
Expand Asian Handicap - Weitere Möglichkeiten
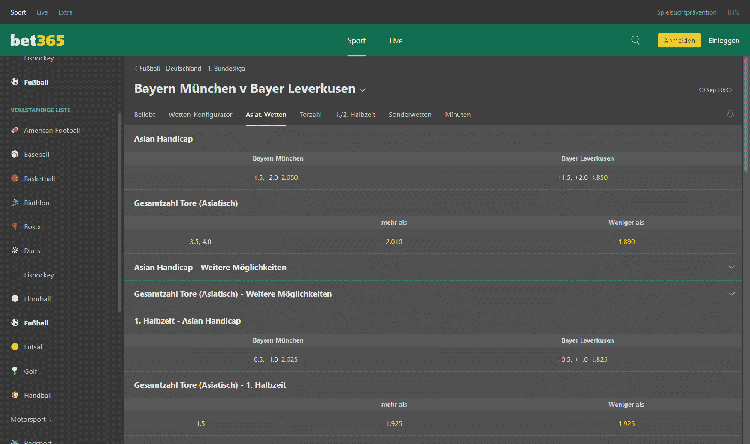433,267
